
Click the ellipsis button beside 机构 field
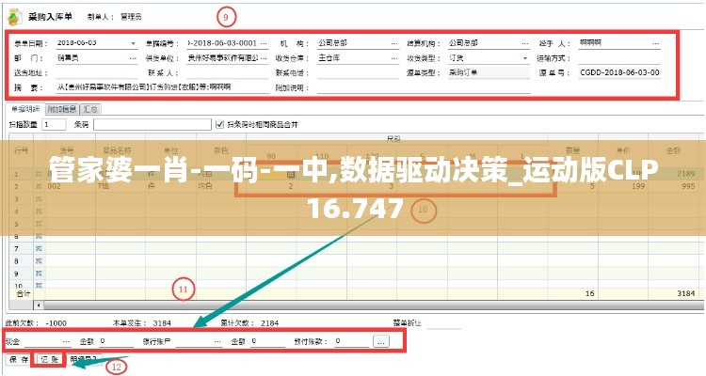point(394,43)
